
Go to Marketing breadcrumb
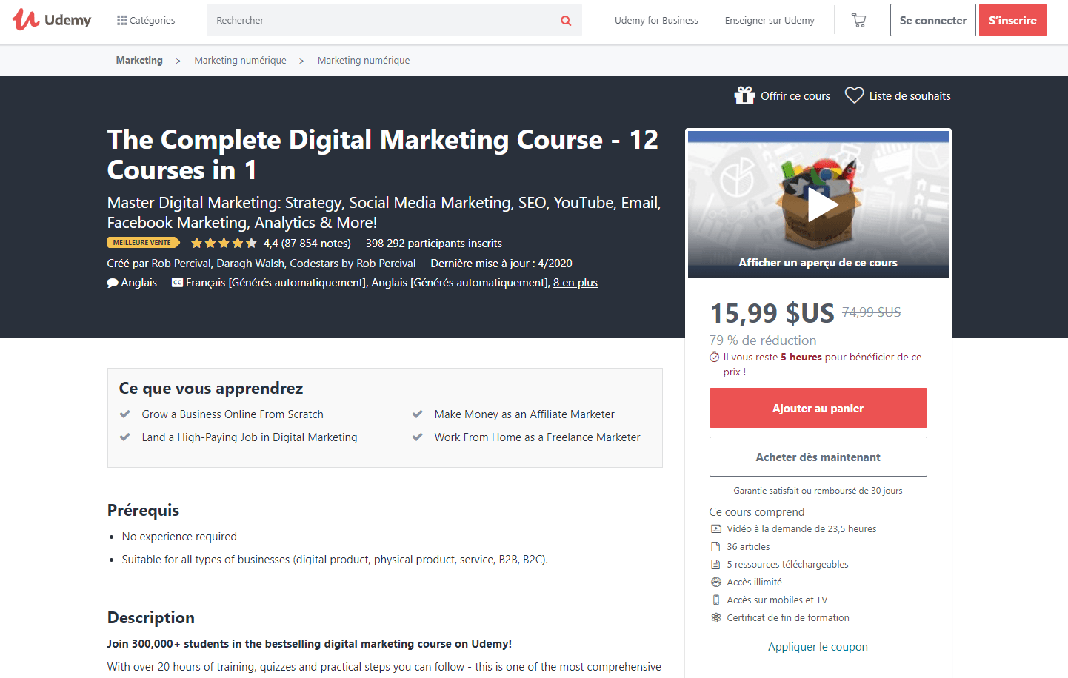[x=139, y=61]
